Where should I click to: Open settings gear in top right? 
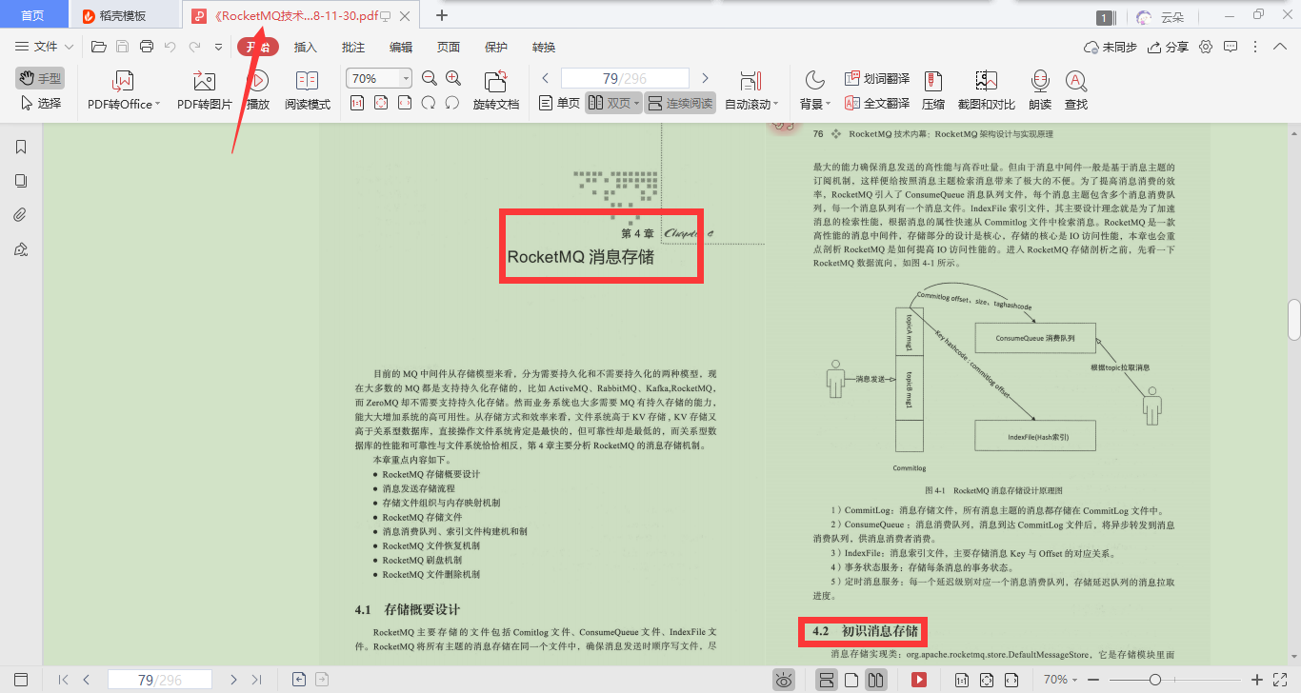tap(1206, 47)
